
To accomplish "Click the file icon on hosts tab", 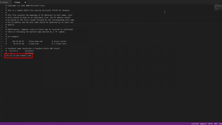I will (x=15, y=2).
